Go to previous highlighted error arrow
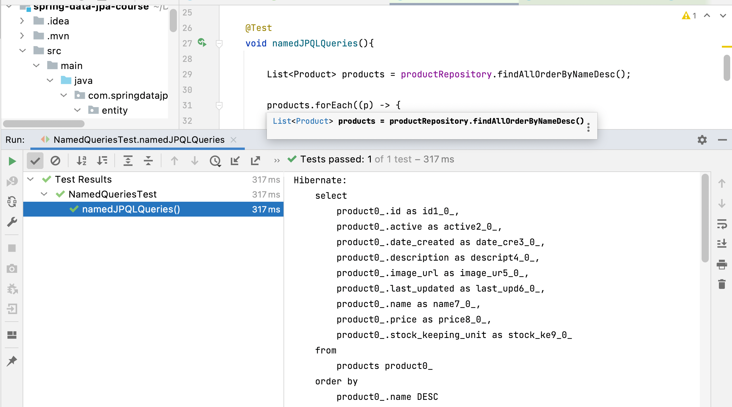The height and width of the screenshot is (407, 732). click(x=707, y=15)
